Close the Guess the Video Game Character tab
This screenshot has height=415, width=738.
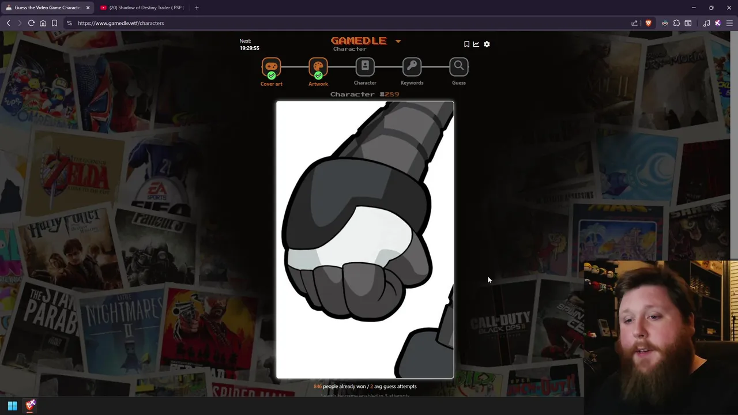pos(88,7)
